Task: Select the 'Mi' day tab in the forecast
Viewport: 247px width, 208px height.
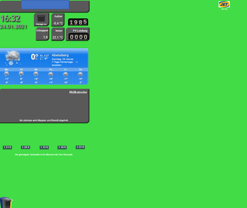Action: tap(36, 69)
